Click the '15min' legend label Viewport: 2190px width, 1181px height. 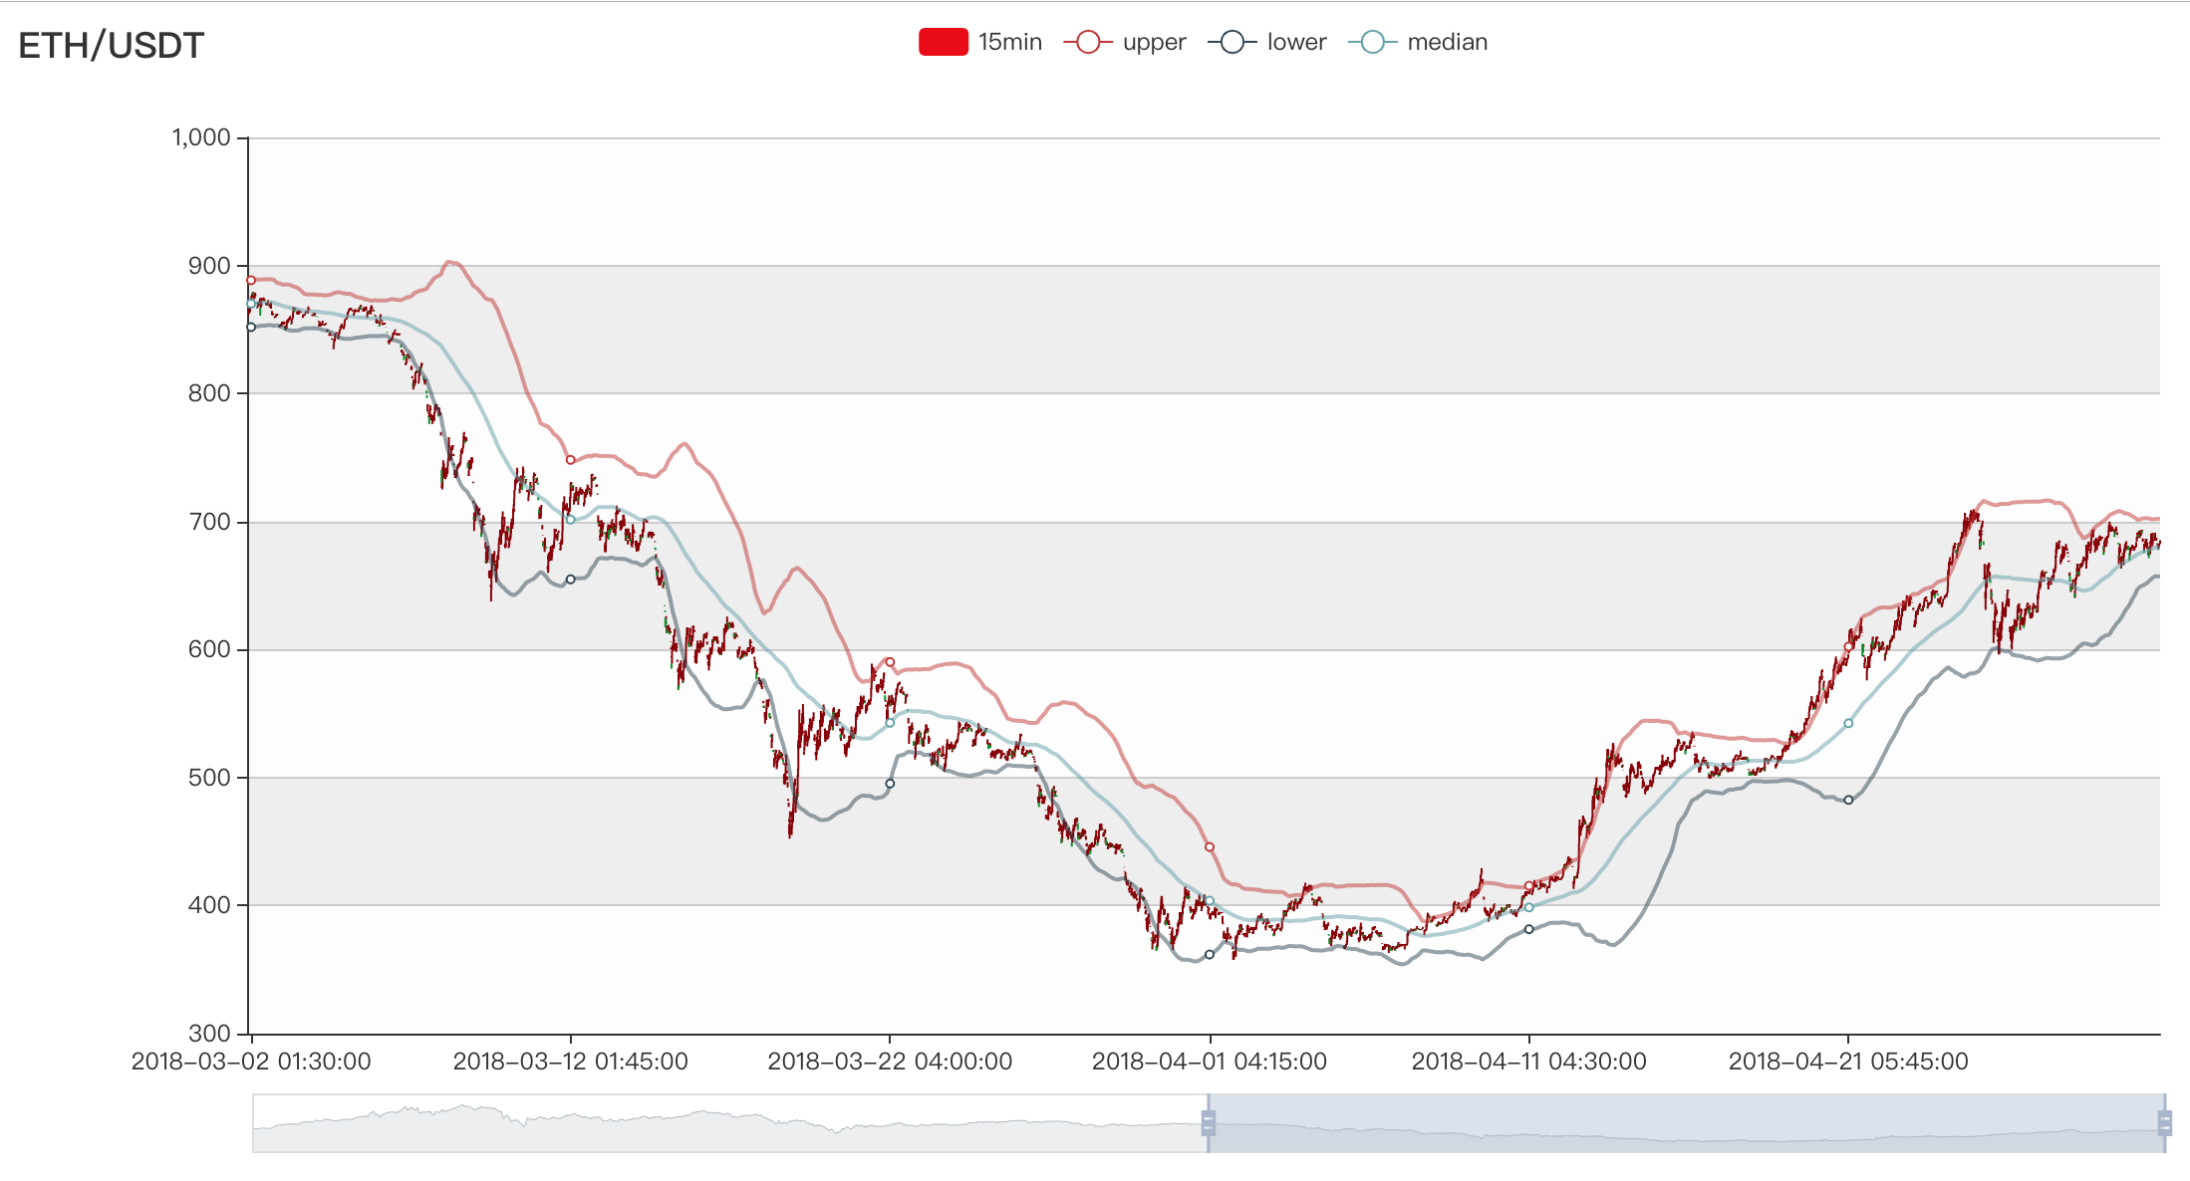point(1009,42)
